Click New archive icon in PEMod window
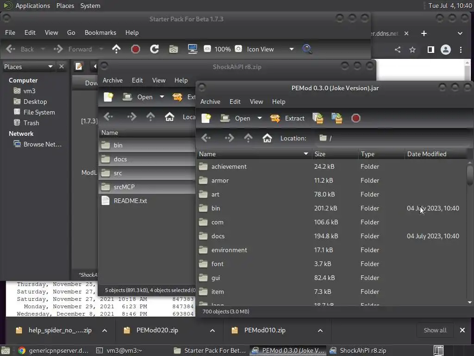474x356 pixels. 206,118
